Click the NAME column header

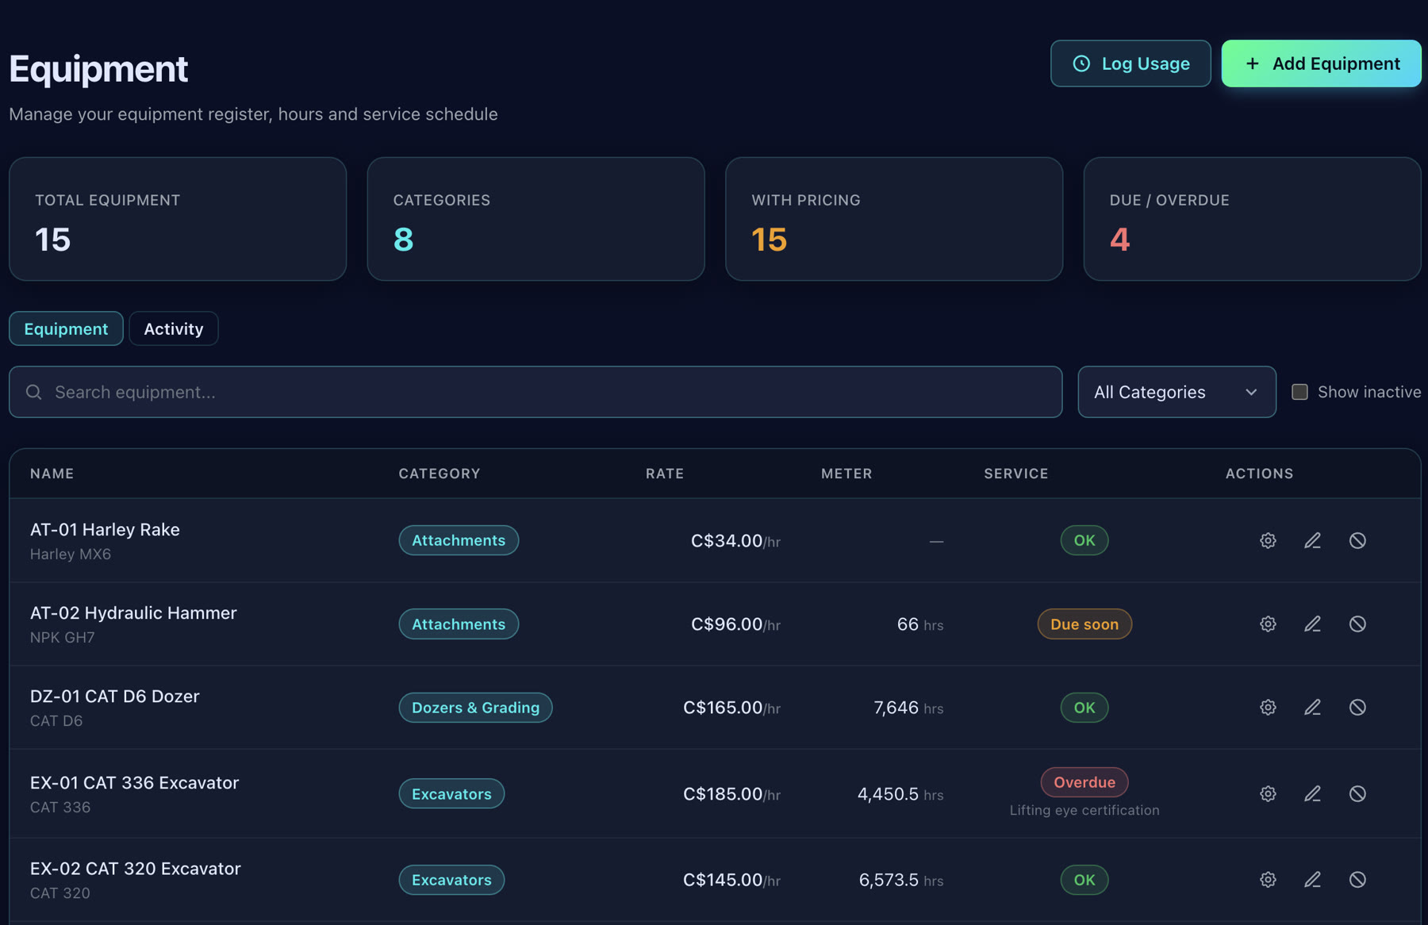click(x=52, y=474)
